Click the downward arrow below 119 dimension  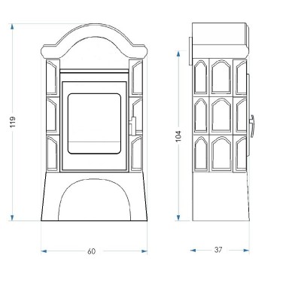(x=12, y=217)
